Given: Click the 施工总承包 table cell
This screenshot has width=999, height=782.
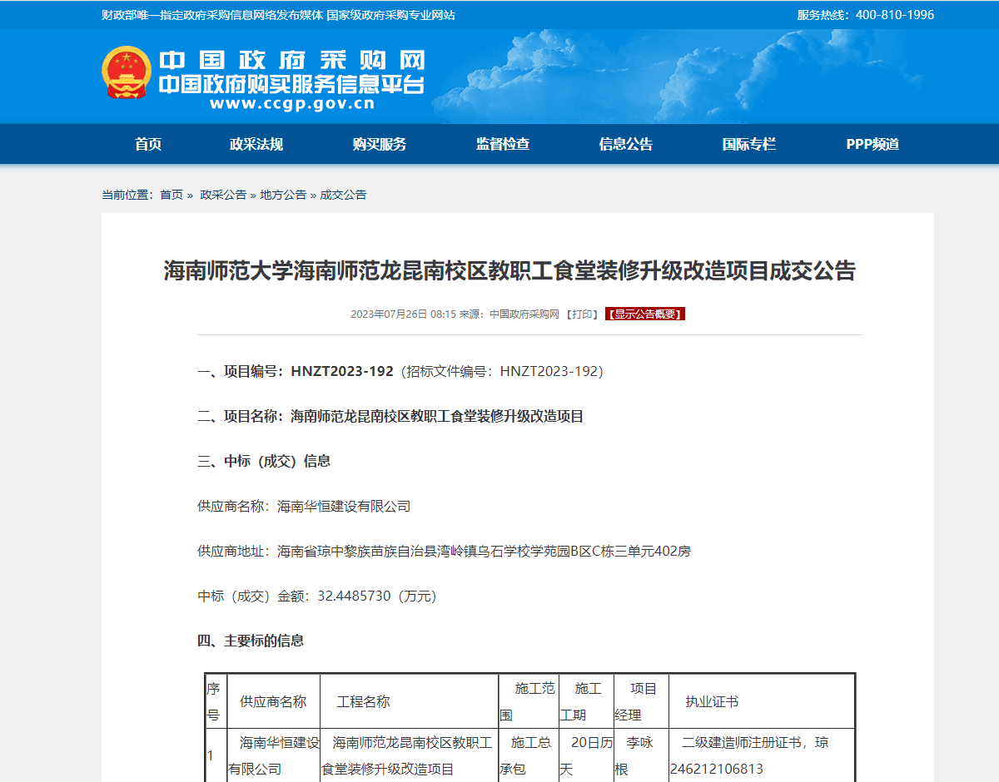Looking at the screenshot, I should (x=529, y=755).
